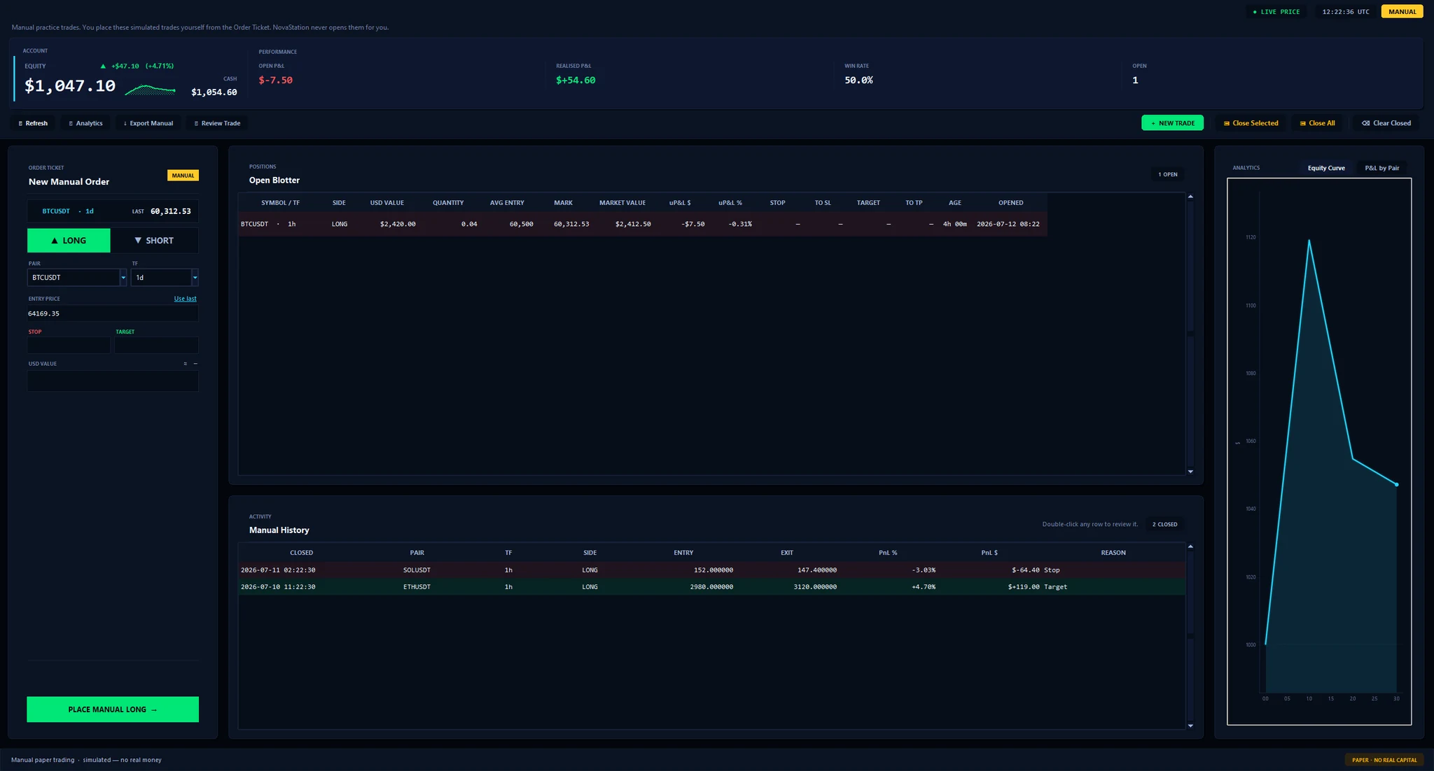The width and height of the screenshot is (1434, 771).
Task: Click the ENTRY PRICE field showing 64169.35
Action: click(113, 313)
